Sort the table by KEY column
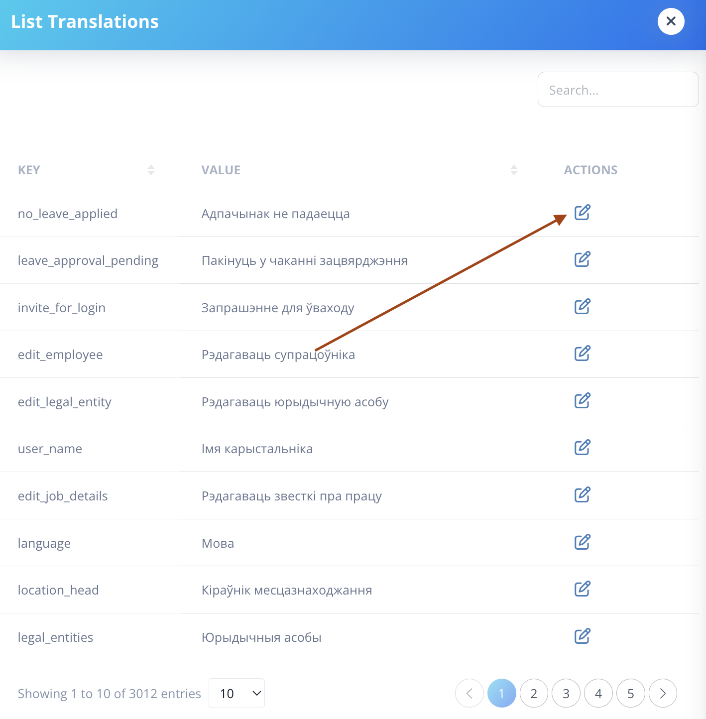 point(151,170)
